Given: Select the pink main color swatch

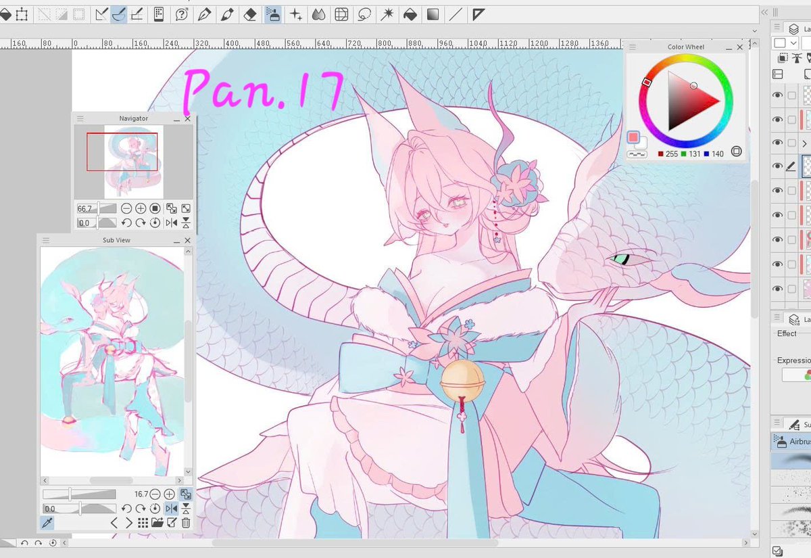Looking at the screenshot, I should tap(633, 137).
